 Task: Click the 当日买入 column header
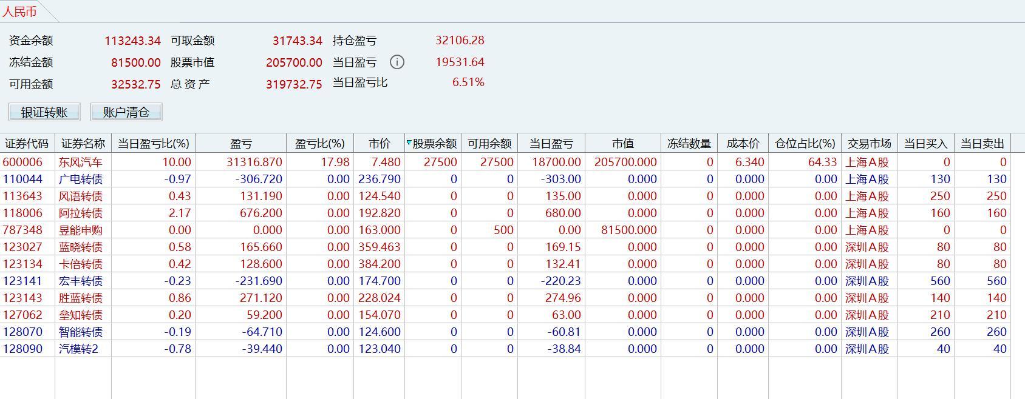pyautogui.click(x=925, y=144)
